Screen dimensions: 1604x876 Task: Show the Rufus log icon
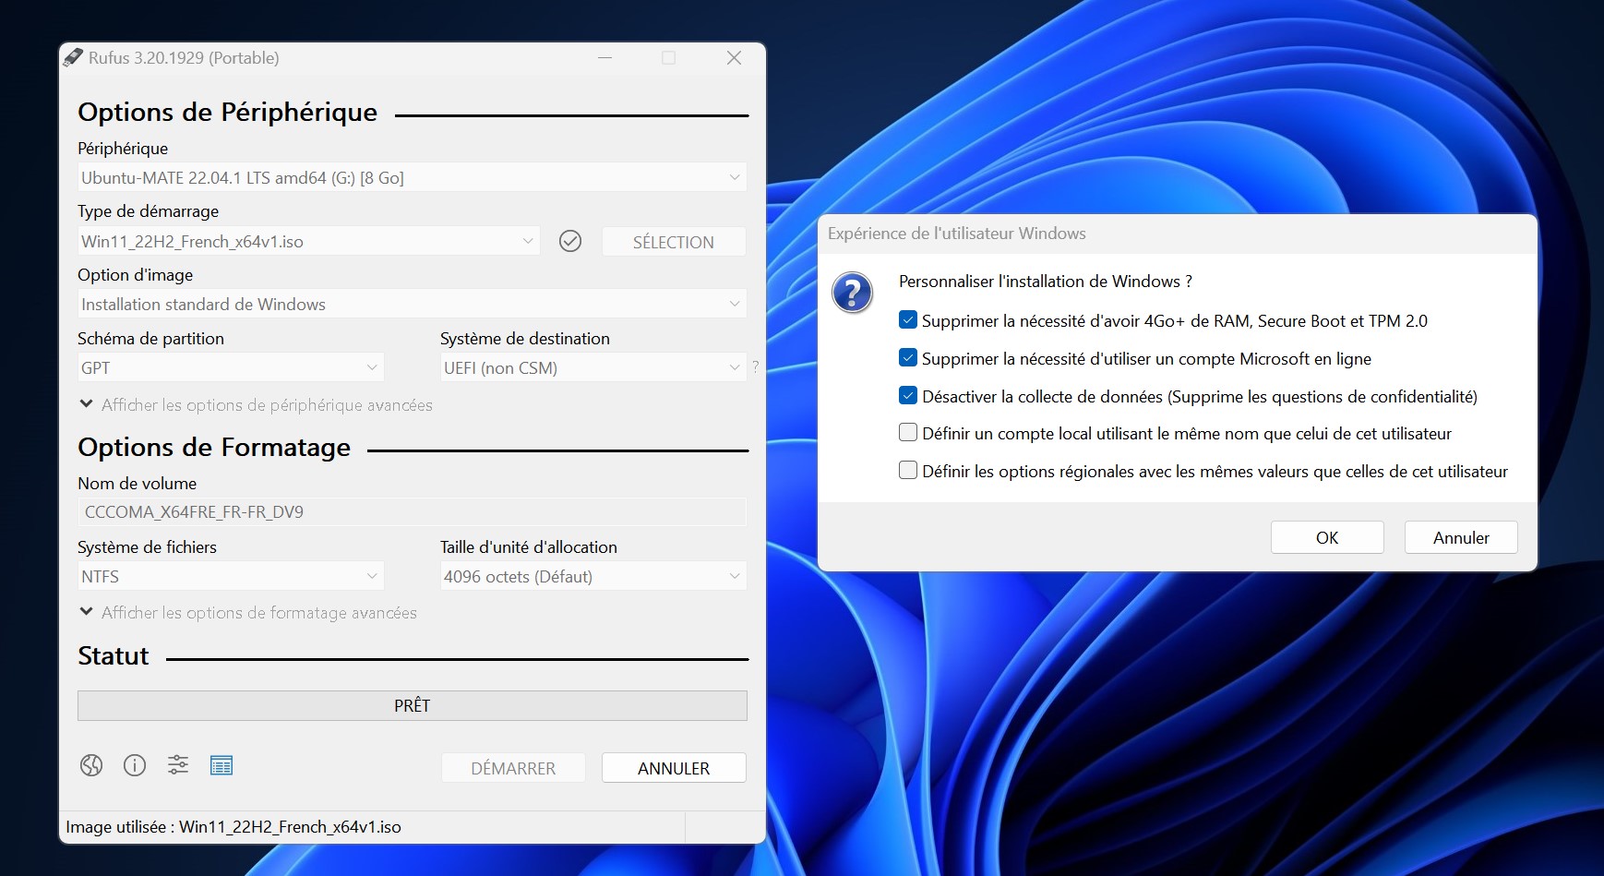pos(221,765)
